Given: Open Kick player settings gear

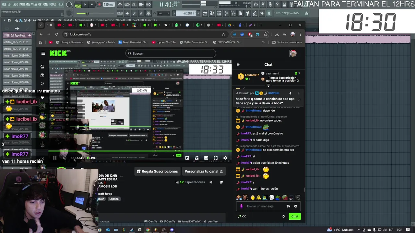Looking at the screenshot, I should tap(225, 158).
